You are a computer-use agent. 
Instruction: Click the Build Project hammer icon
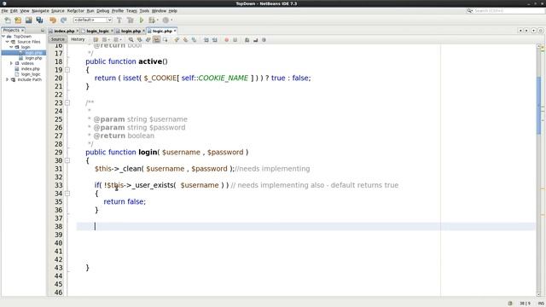119,20
